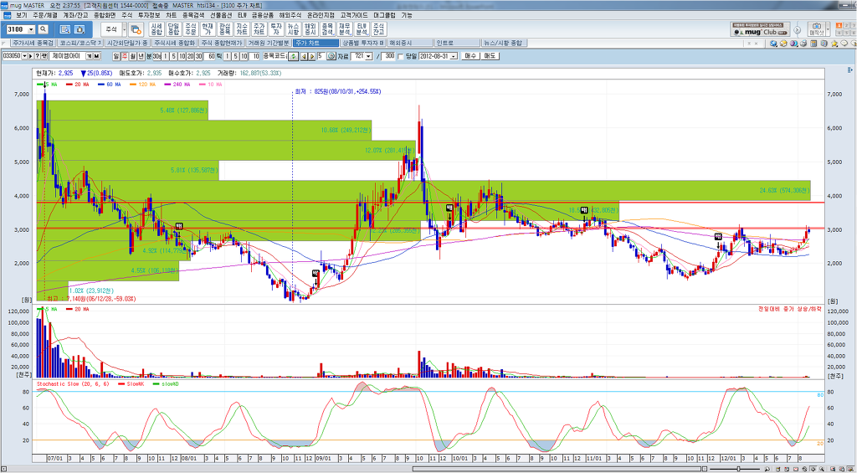Click the green refresh icon near 종목코드
Screen dimensions: 857x473
coord(294,56)
